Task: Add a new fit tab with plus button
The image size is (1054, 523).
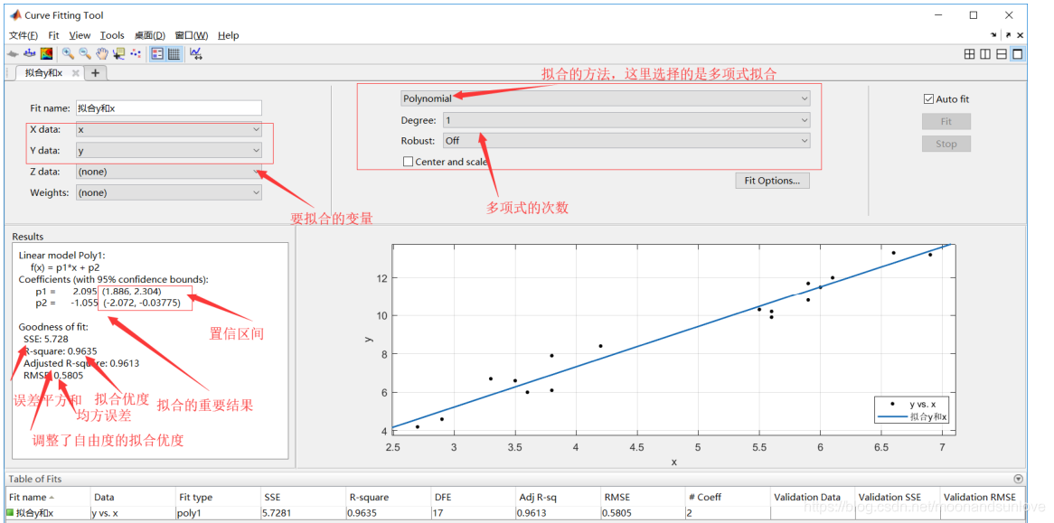Action: [95, 73]
